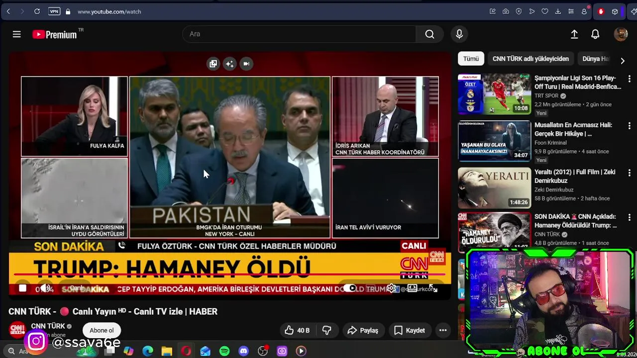
Task: Click the red live progress bar
Action: (229, 274)
